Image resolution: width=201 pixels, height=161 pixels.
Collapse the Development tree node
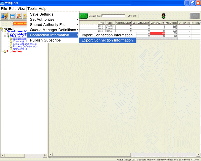click(2, 31)
